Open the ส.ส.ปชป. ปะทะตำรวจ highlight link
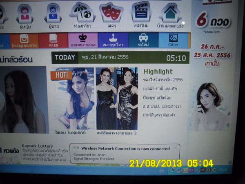Screen dimensions: 245x184 coord(162,106)
